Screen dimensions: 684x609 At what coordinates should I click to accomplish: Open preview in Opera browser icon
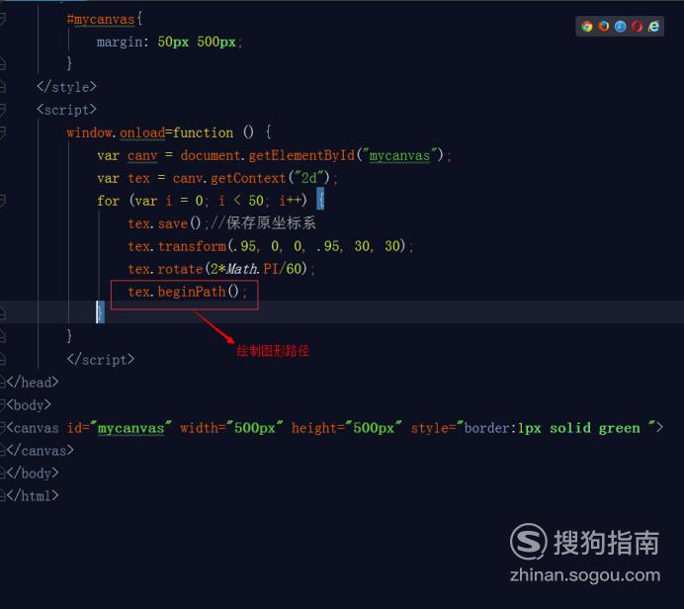(637, 26)
